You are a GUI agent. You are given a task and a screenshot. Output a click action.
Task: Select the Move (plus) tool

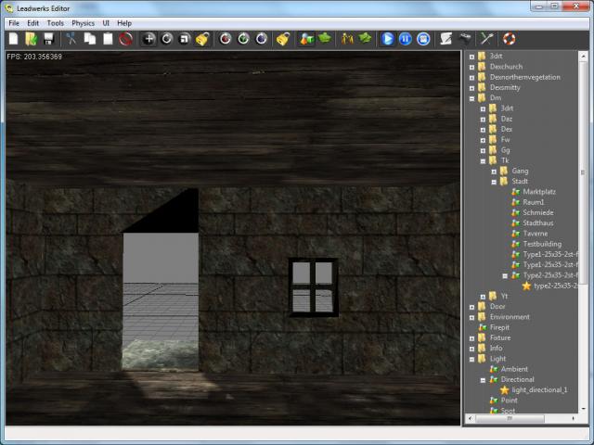tap(148, 39)
